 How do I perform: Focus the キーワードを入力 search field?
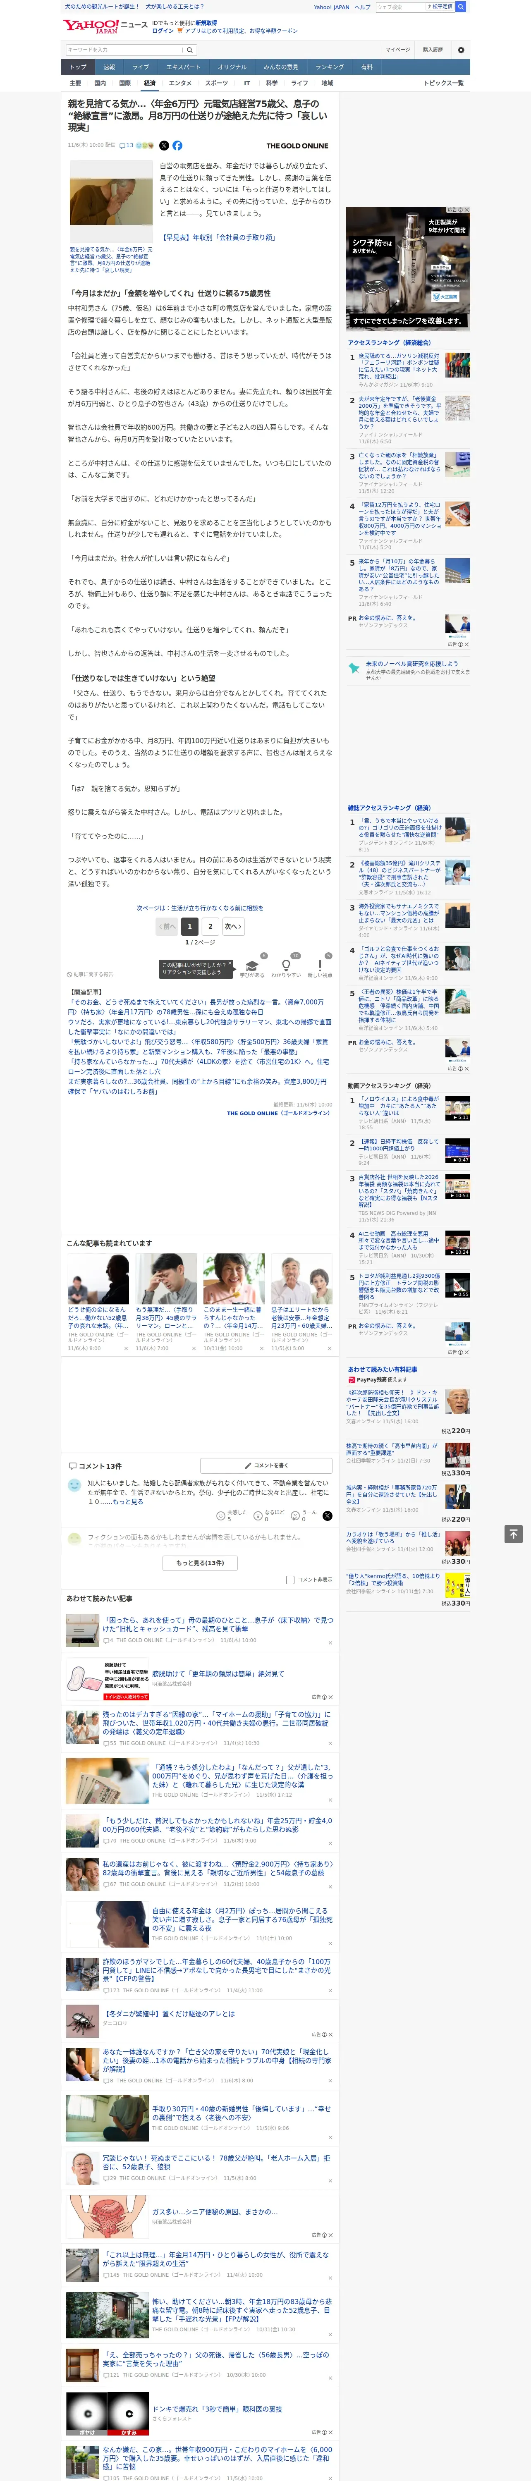point(124,50)
